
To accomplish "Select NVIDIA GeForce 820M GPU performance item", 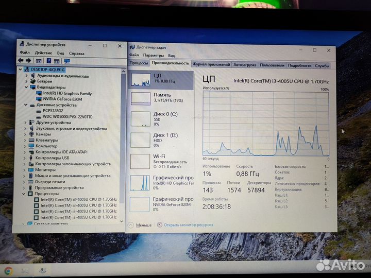I will [161, 204].
